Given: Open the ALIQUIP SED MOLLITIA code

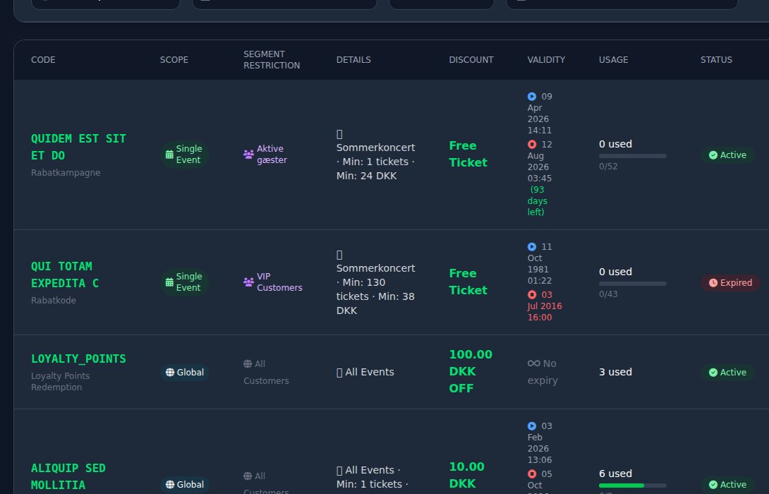Looking at the screenshot, I should 68,477.
